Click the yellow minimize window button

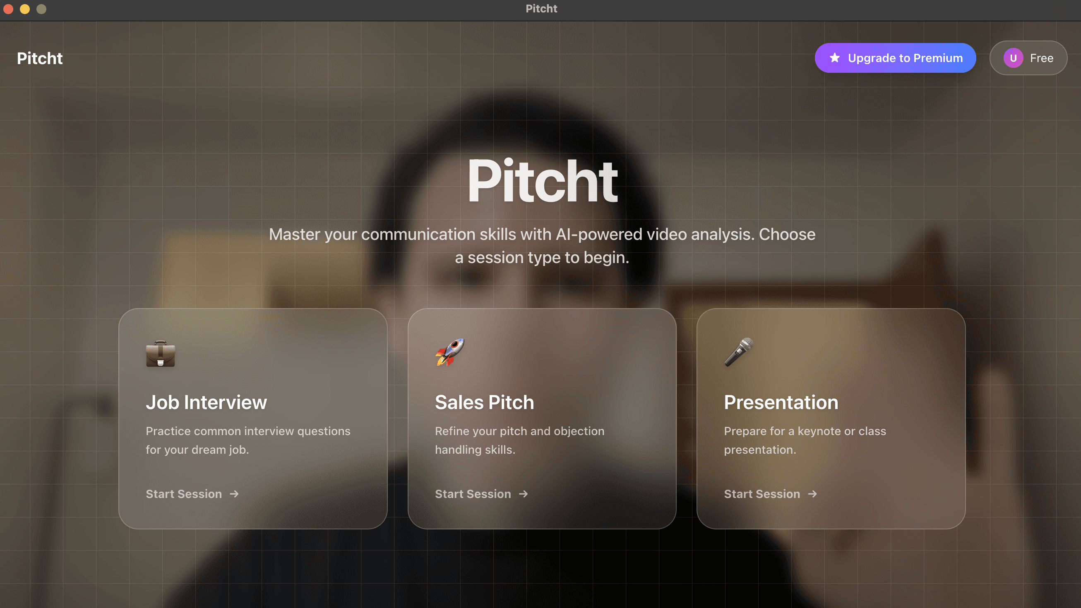(x=25, y=9)
